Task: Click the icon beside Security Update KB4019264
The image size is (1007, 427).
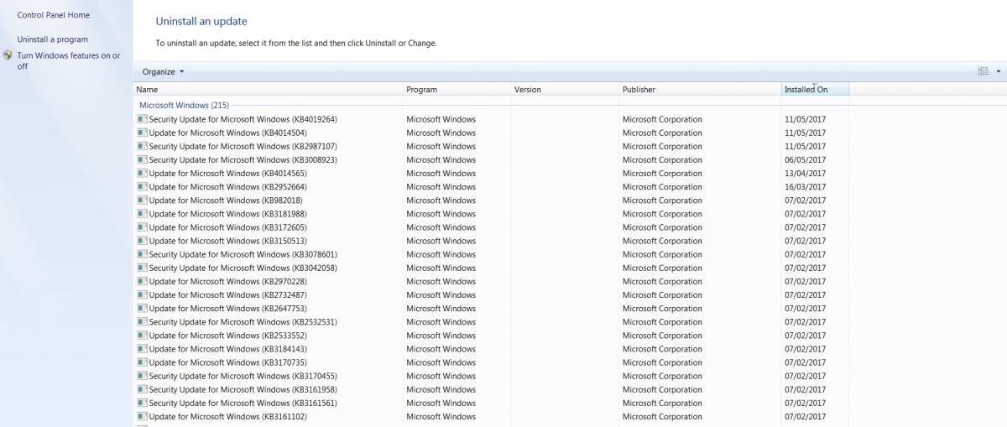Action: [x=142, y=119]
